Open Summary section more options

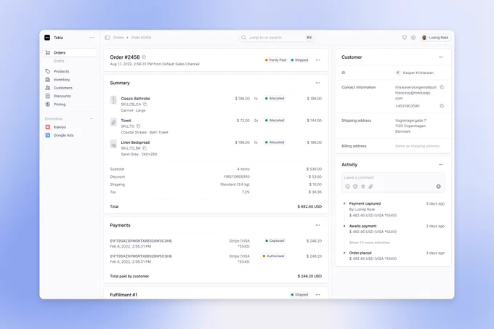[x=317, y=83]
